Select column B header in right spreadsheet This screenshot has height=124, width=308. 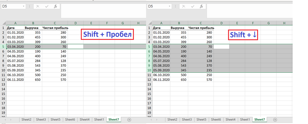pyautogui.click(x=179, y=23)
